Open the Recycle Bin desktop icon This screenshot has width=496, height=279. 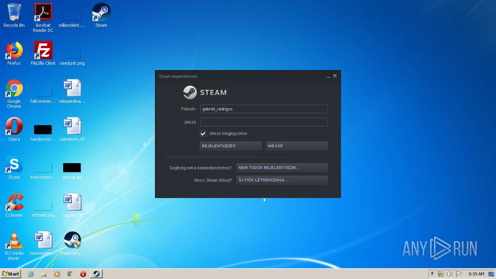pyautogui.click(x=14, y=15)
